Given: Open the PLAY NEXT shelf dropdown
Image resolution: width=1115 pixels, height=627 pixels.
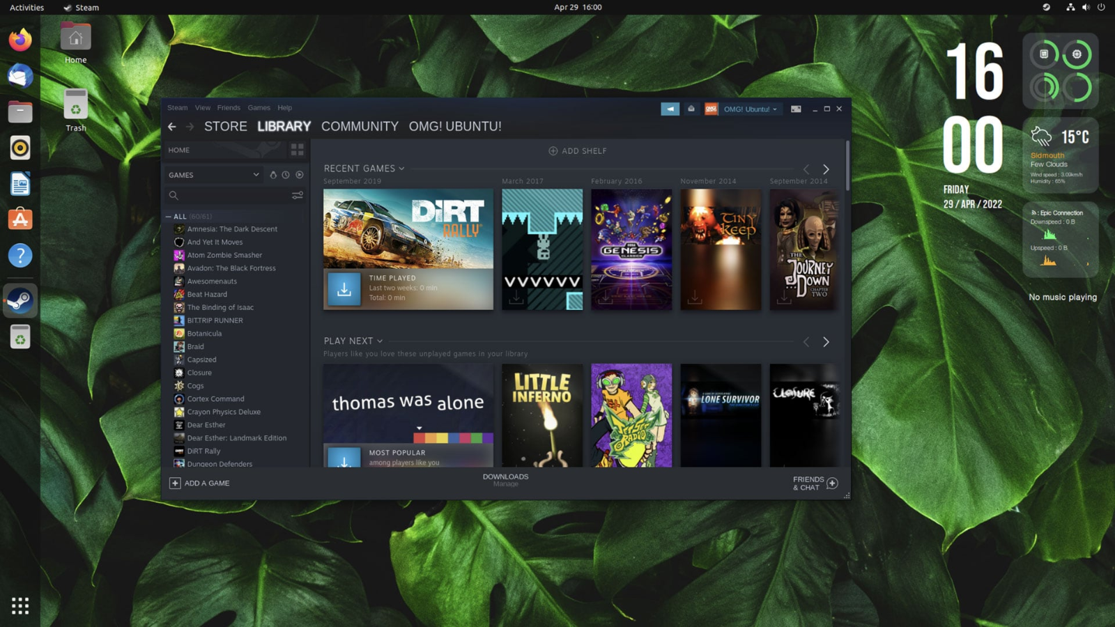Looking at the screenshot, I should (x=380, y=341).
